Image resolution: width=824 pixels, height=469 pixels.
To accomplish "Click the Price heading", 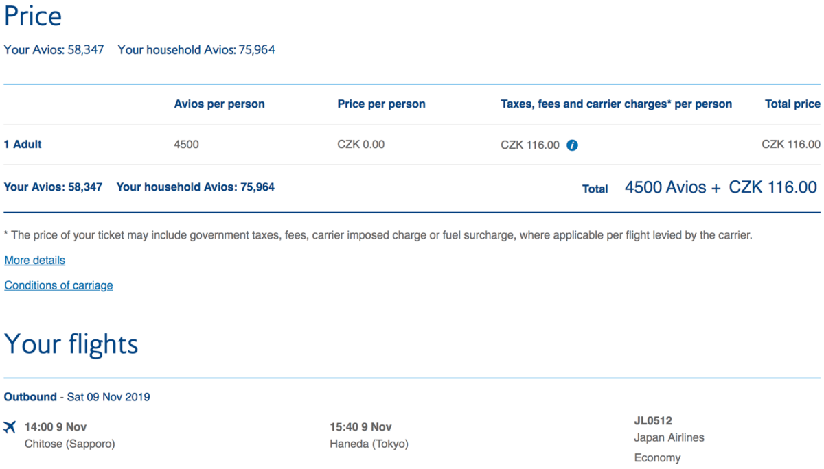I will click(x=33, y=16).
